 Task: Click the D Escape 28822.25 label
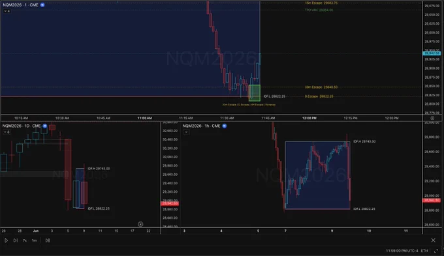(x=319, y=96)
